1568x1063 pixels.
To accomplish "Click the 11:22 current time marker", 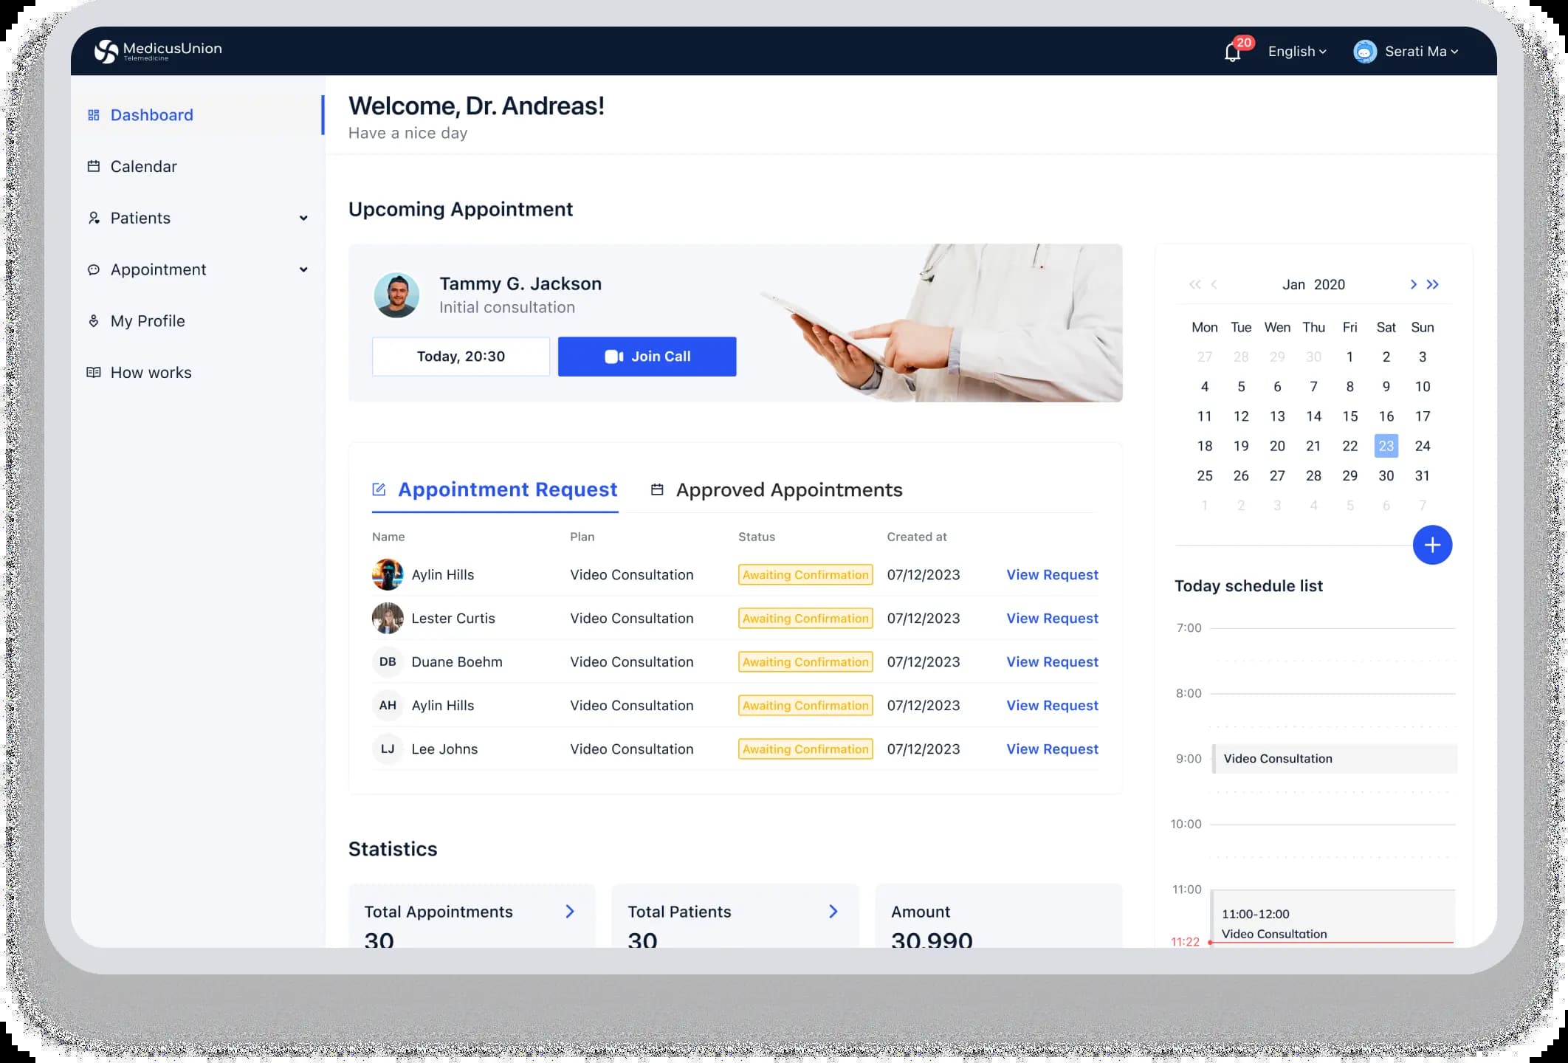I will coord(1186,942).
